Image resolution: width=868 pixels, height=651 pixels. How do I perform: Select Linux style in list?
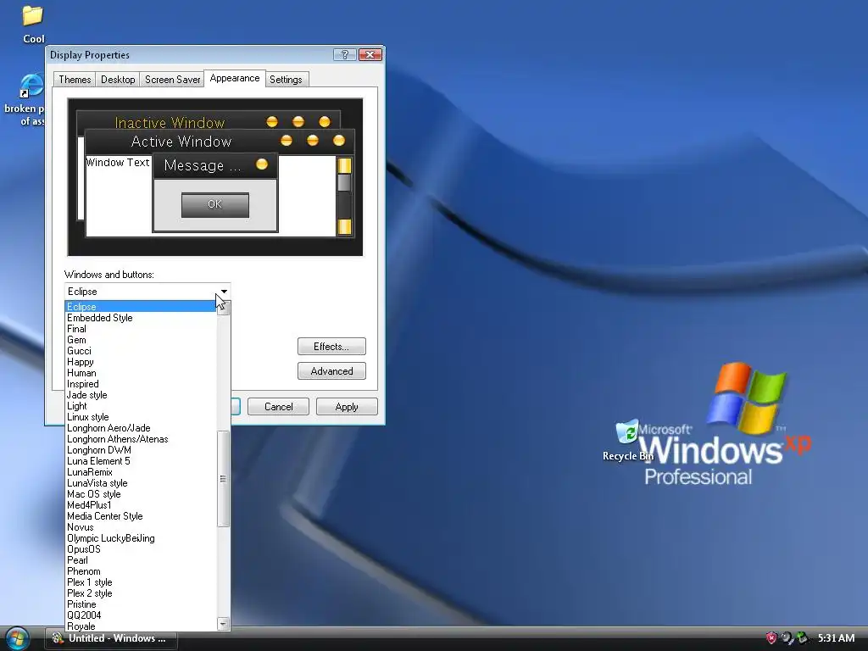140,417
